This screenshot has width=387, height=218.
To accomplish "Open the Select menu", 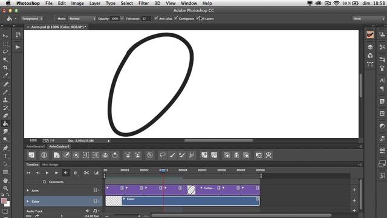I will [x=126, y=3].
